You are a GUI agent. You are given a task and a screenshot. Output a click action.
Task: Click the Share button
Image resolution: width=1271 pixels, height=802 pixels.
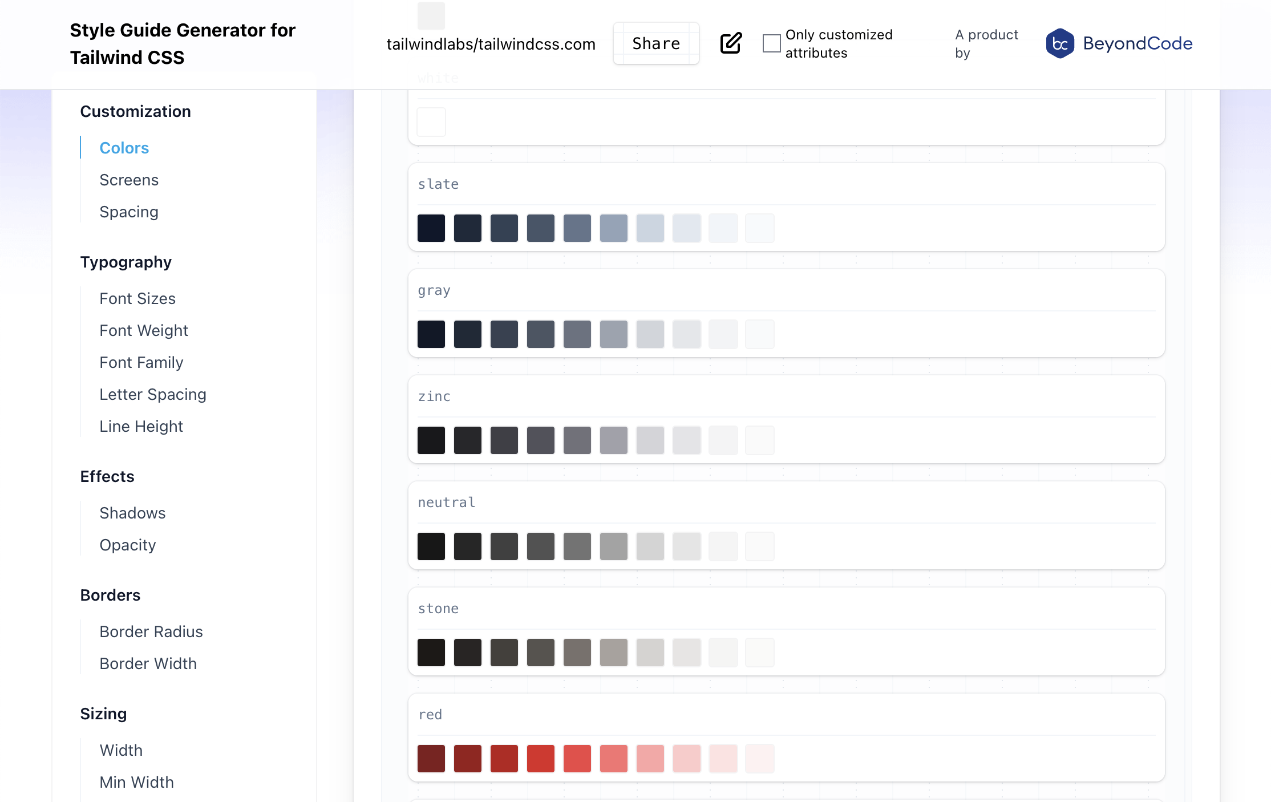click(656, 43)
